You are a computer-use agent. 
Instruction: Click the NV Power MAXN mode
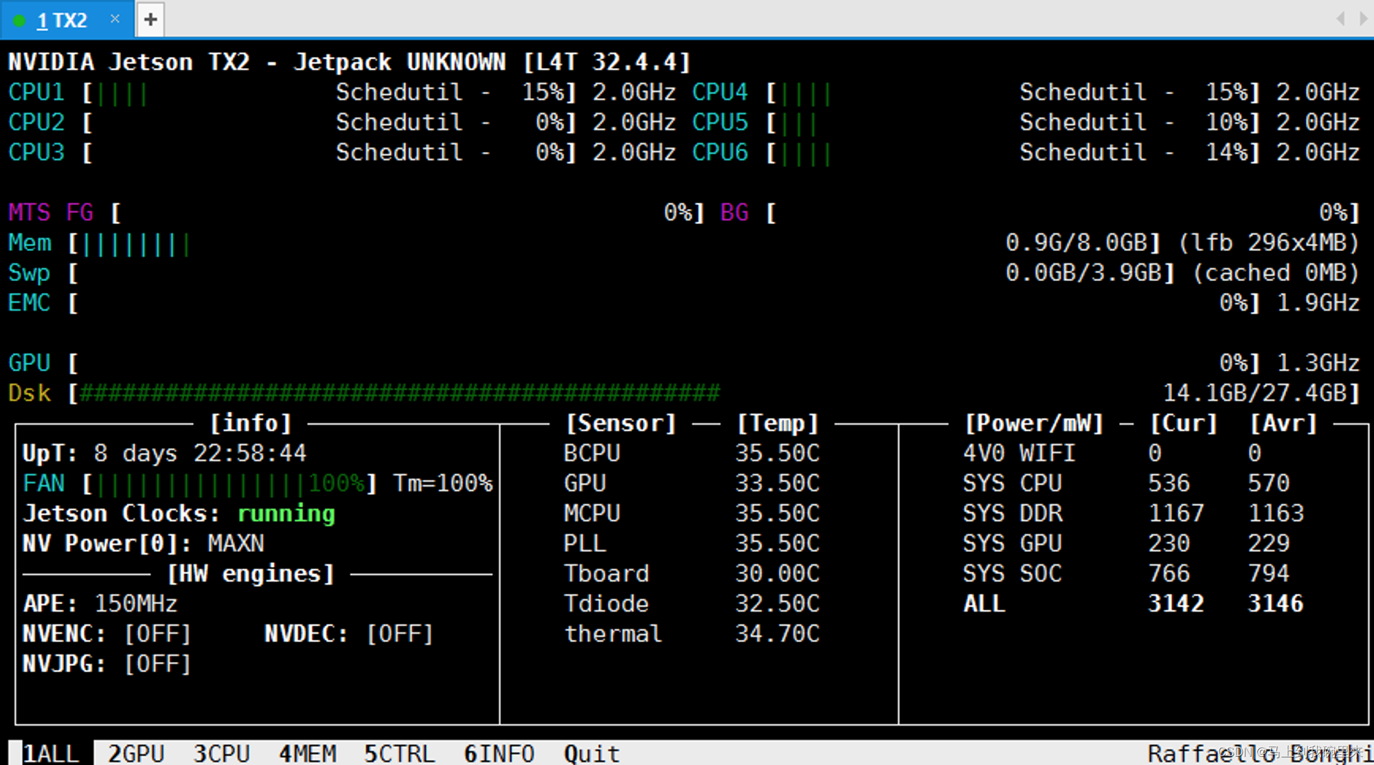click(x=236, y=544)
